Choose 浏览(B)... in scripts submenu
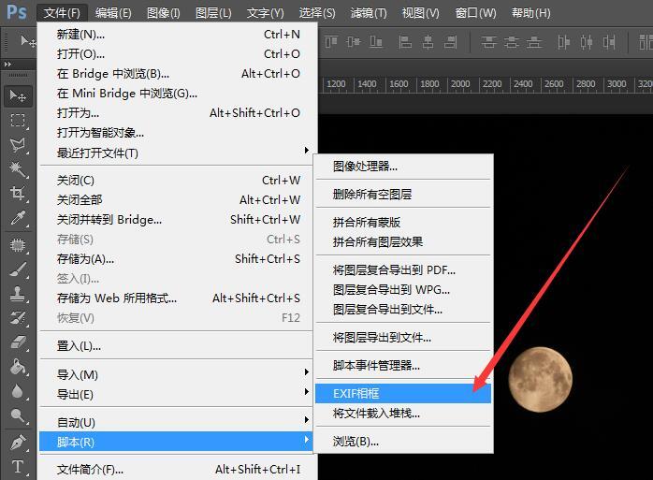 pos(403,441)
